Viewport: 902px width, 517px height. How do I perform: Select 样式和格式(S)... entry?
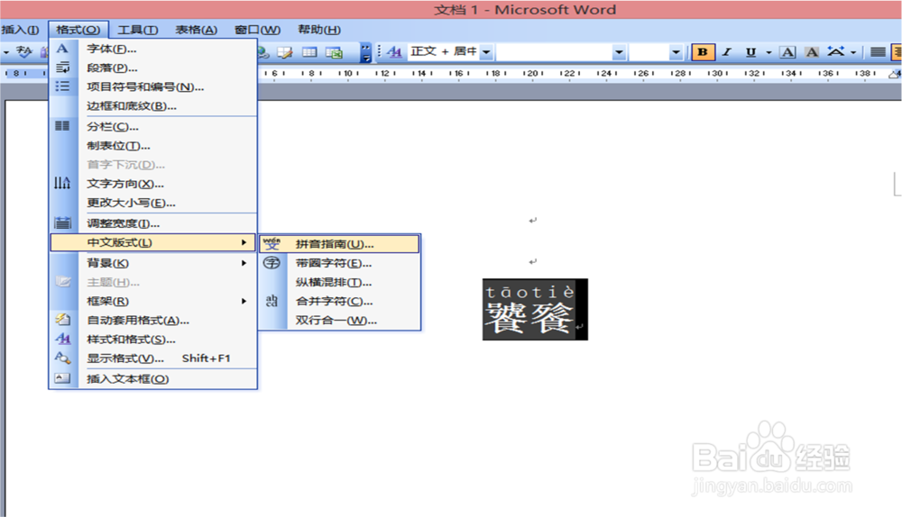click(153, 339)
